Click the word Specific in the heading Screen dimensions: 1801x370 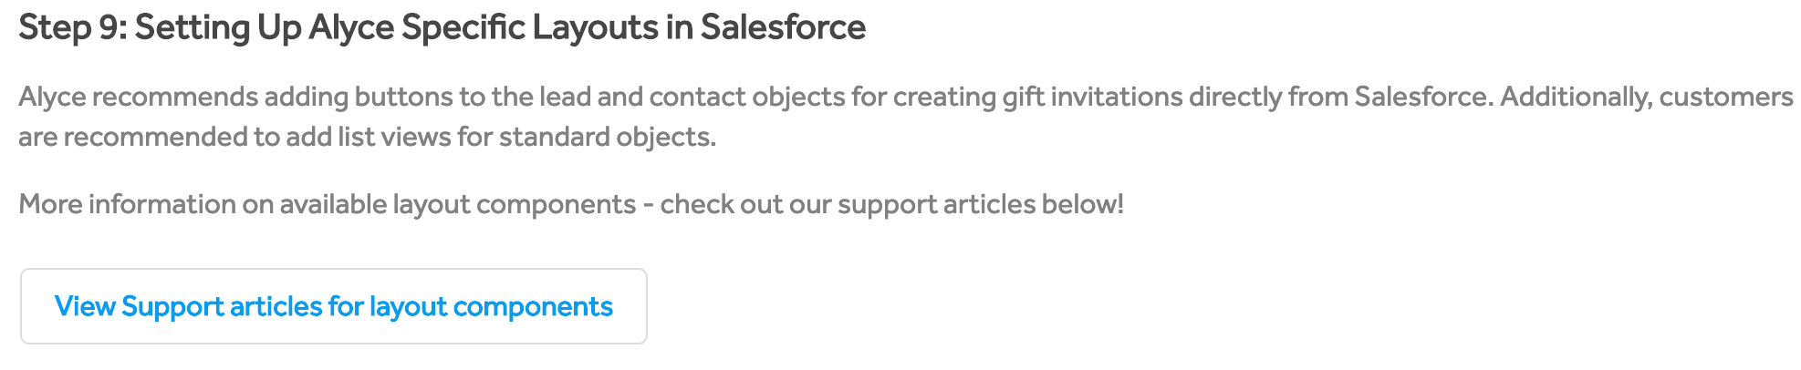pyautogui.click(x=463, y=27)
